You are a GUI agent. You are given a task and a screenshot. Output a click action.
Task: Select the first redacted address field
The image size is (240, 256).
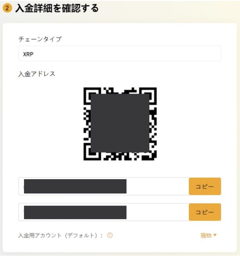point(104,186)
